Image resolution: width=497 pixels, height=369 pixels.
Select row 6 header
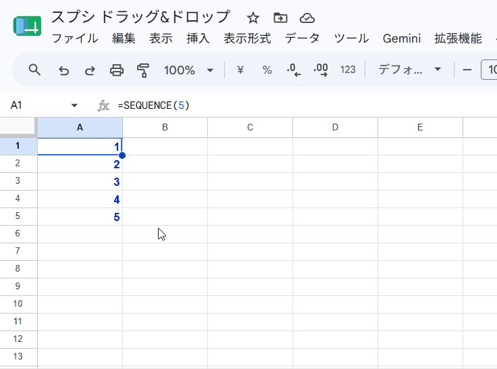[18, 234]
